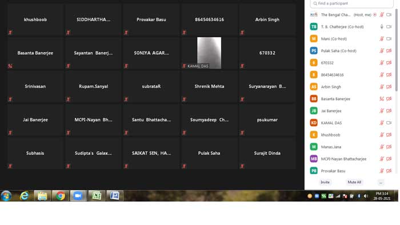Click the participants panel scrollbar

396,50
